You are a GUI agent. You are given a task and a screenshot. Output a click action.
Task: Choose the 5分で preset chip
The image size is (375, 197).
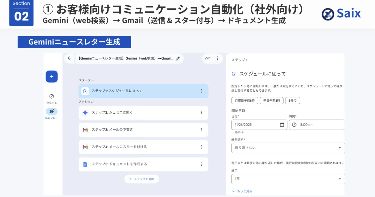tap(292, 101)
